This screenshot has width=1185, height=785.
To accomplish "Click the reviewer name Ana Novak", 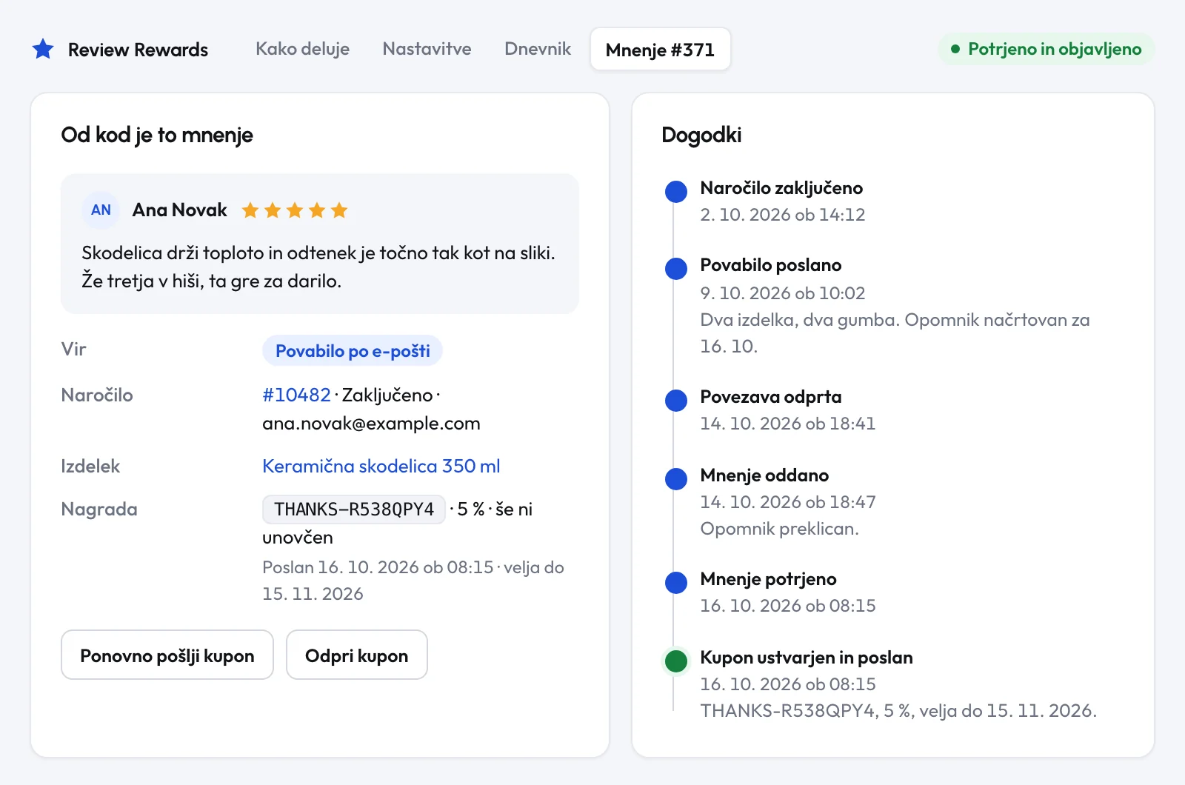I will point(179,210).
